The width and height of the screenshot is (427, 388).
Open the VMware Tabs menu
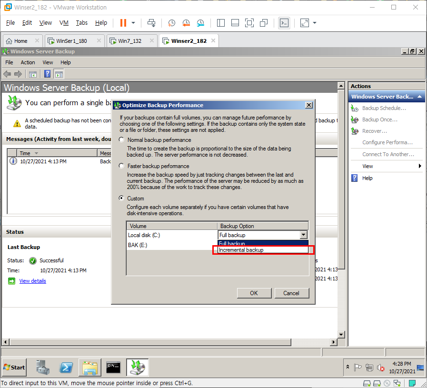point(82,23)
